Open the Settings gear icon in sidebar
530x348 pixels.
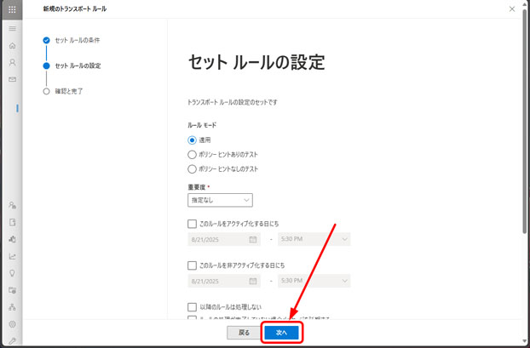pyautogui.click(x=12, y=324)
